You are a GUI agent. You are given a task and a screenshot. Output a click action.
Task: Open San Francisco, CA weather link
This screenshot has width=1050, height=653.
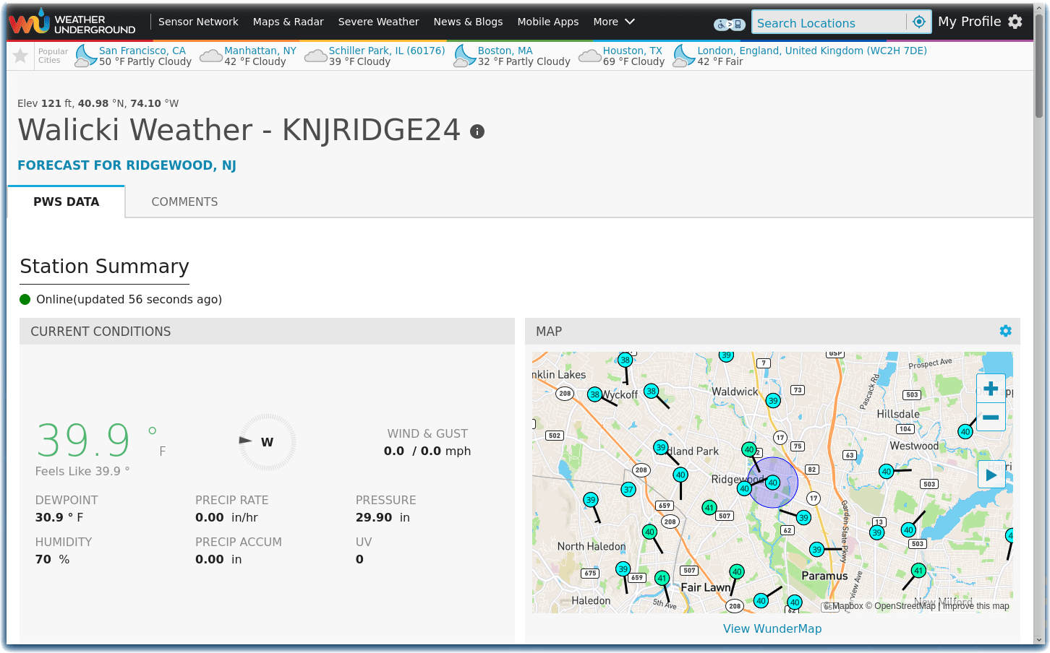(x=142, y=51)
